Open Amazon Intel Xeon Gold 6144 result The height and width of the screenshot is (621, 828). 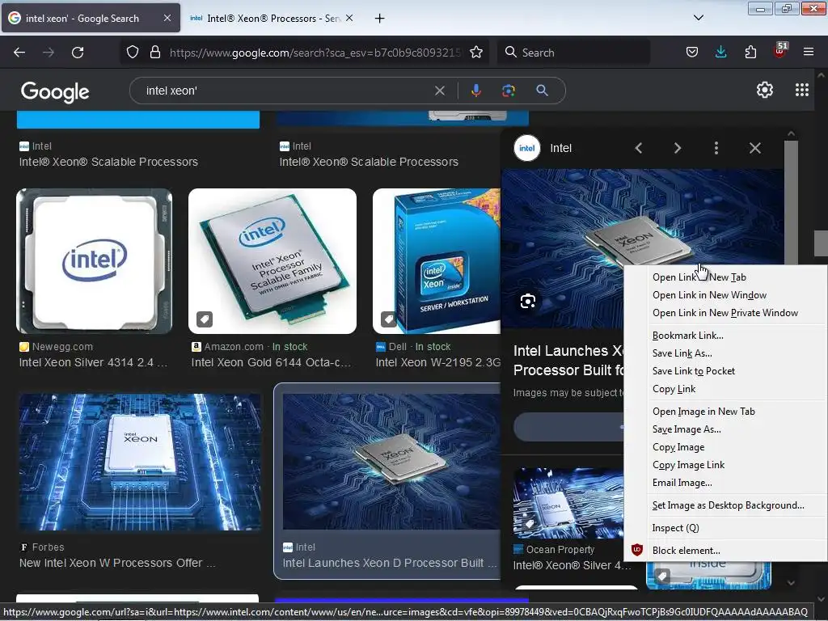pyautogui.click(x=271, y=363)
